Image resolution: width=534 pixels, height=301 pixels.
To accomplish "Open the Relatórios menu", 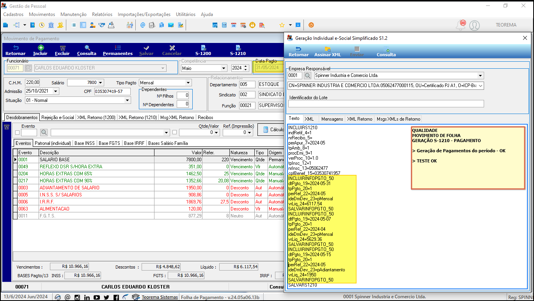I will [102, 14].
